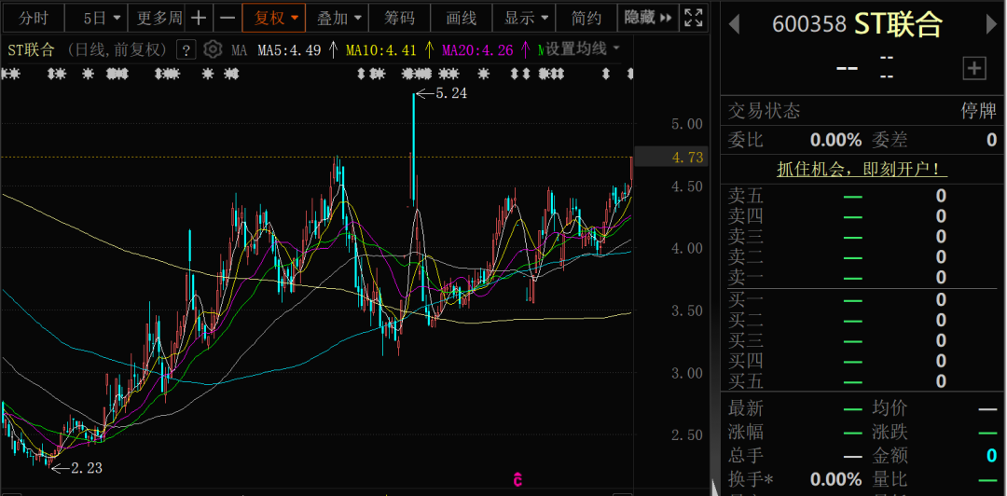Click the 抓住机会，即刻开户 link
Screen dimensions: 1007x496
[862, 169]
